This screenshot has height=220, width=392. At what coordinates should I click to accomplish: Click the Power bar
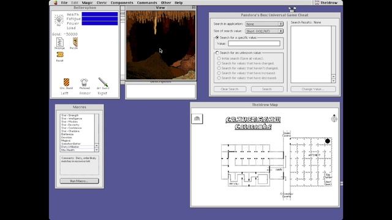pyautogui.click(x=100, y=23)
